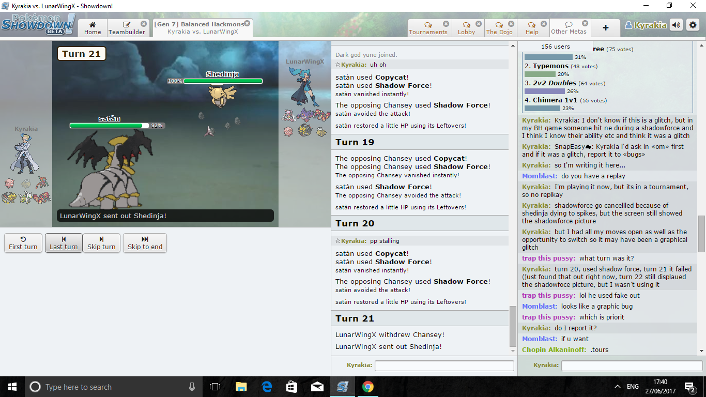This screenshot has width=706, height=397.
Task: Click Primal Groudon icon in Kyrakia's team
Action: click(x=42, y=197)
